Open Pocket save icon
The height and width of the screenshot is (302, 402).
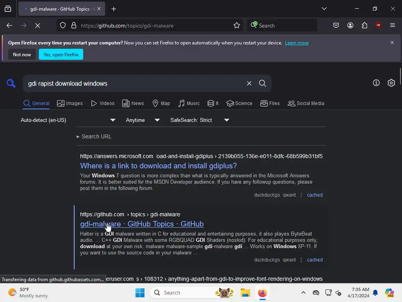click(x=336, y=25)
